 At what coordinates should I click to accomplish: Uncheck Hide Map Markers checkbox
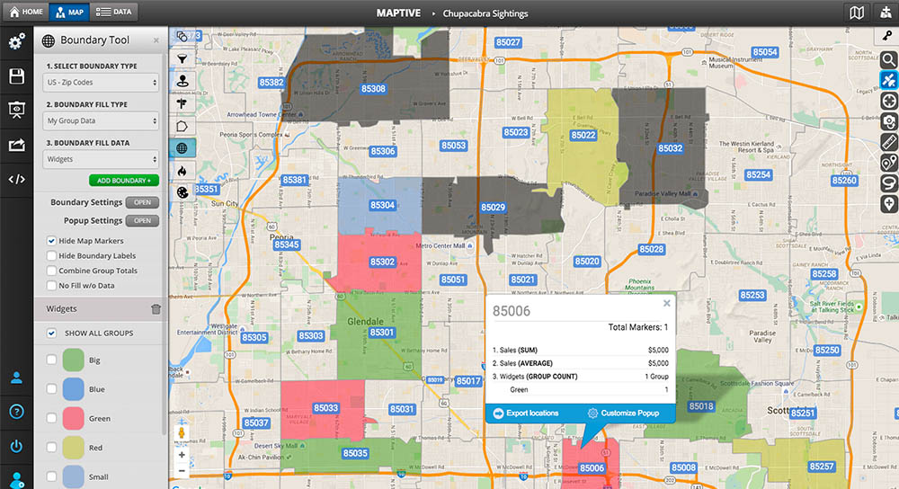click(51, 241)
